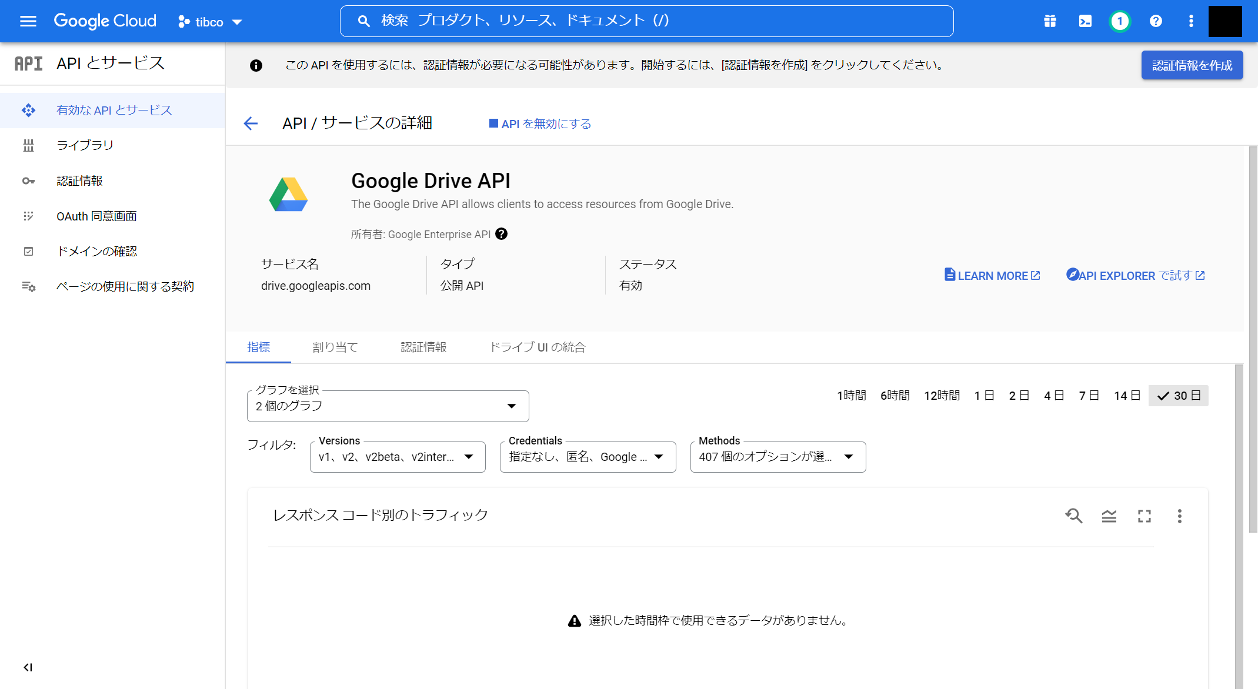Image resolution: width=1258 pixels, height=689 pixels.
Task: Click the API とサービス header icon
Action: [29, 63]
